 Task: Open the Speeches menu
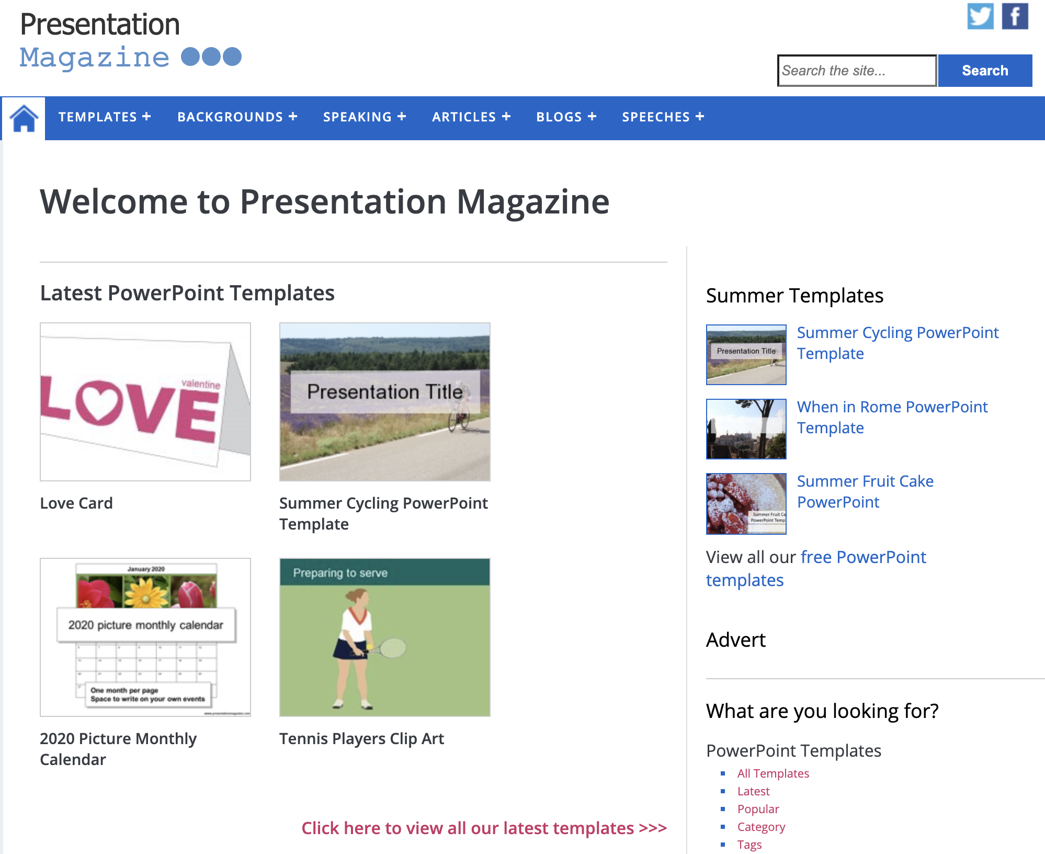point(663,117)
